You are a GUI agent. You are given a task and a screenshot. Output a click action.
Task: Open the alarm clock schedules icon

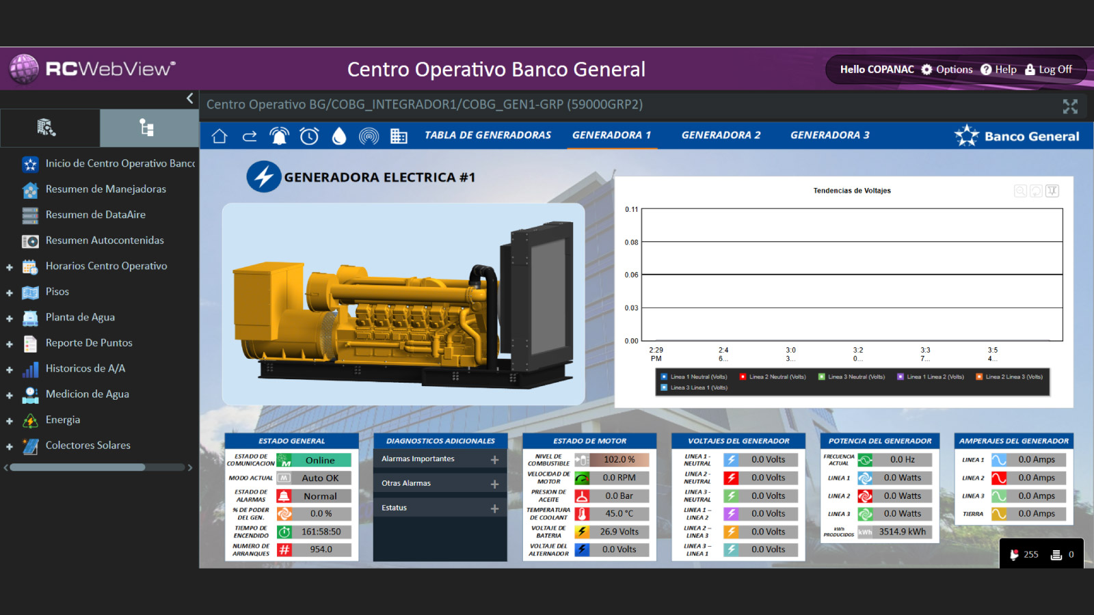309,136
